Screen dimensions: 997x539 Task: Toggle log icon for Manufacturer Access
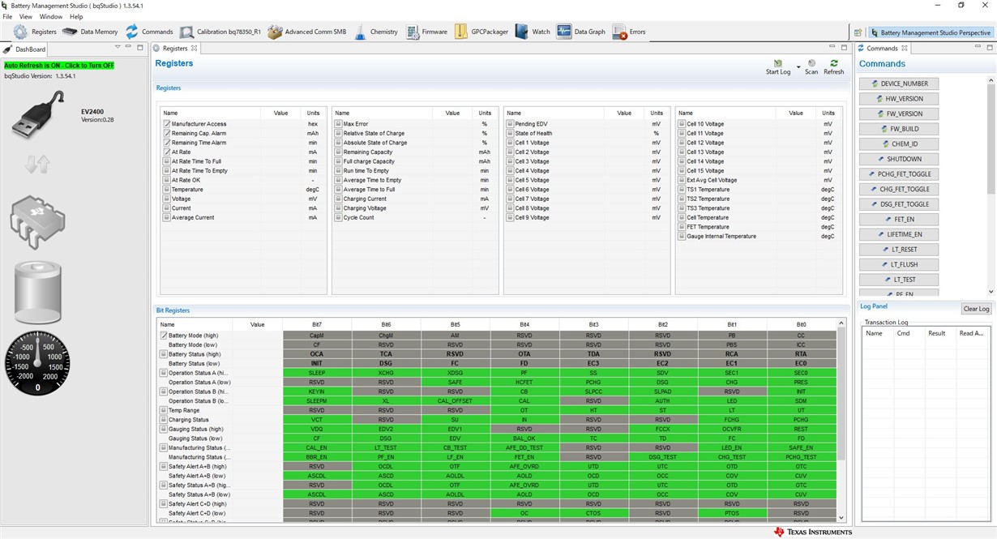click(166, 124)
